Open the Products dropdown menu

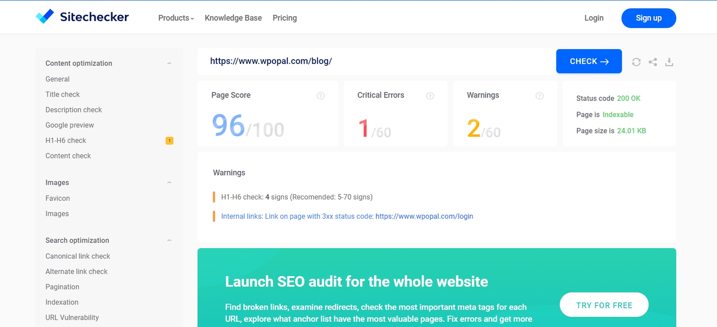coord(176,18)
